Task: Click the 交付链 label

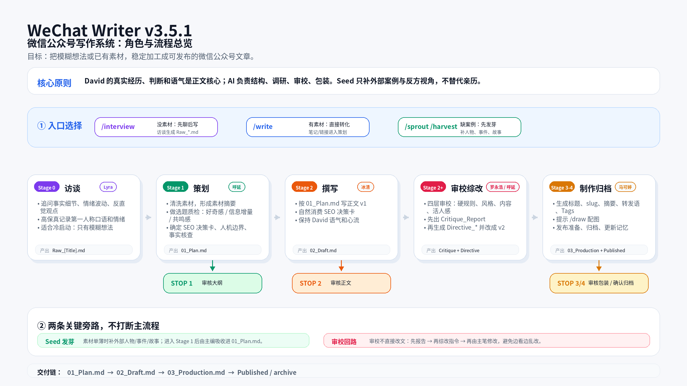Action: 49,372
